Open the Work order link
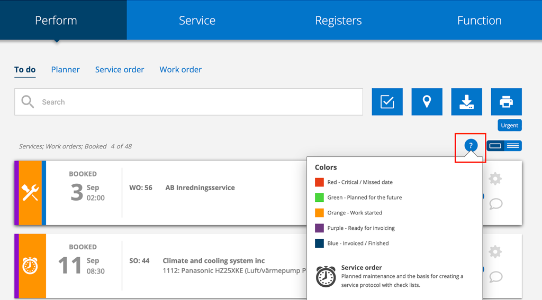Viewport: 542px width, 300px height. [180, 70]
